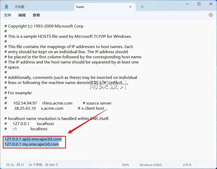The height and width of the screenshot is (169, 217).
Task: Click 'The IP address and the host name' line
Action: 71,62
